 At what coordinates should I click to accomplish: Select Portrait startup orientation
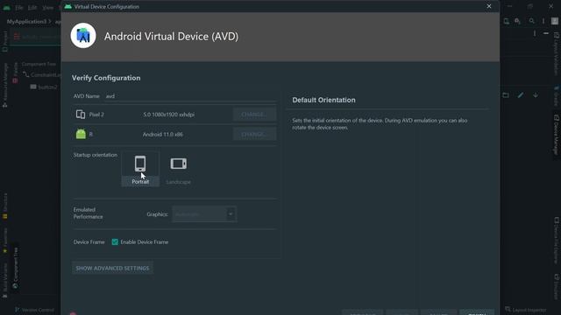pyautogui.click(x=140, y=169)
